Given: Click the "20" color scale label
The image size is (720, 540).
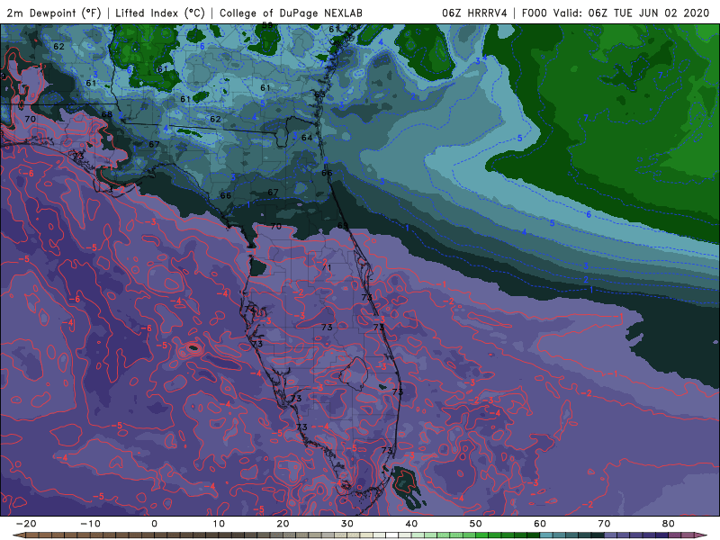Looking at the screenshot, I should [283, 524].
